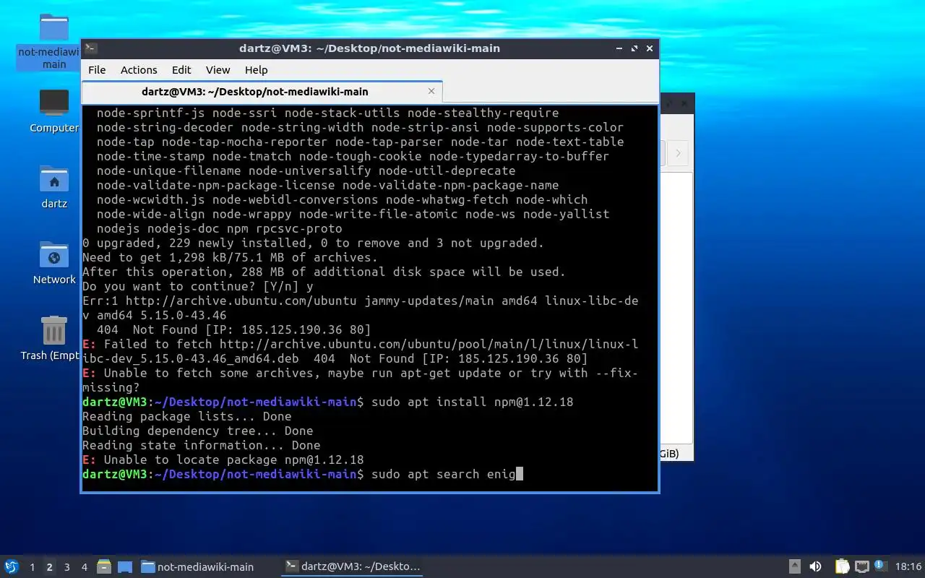The image size is (925, 578).
Task: Launch the file manager from the panel
Action: (103, 567)
